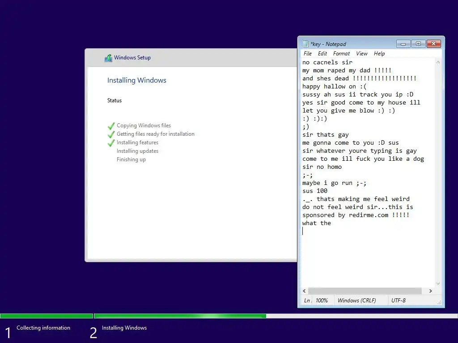Click the UTF-8 encoding status entry
Viewport: 458px width, 343px height.
(x=399, y=301)
